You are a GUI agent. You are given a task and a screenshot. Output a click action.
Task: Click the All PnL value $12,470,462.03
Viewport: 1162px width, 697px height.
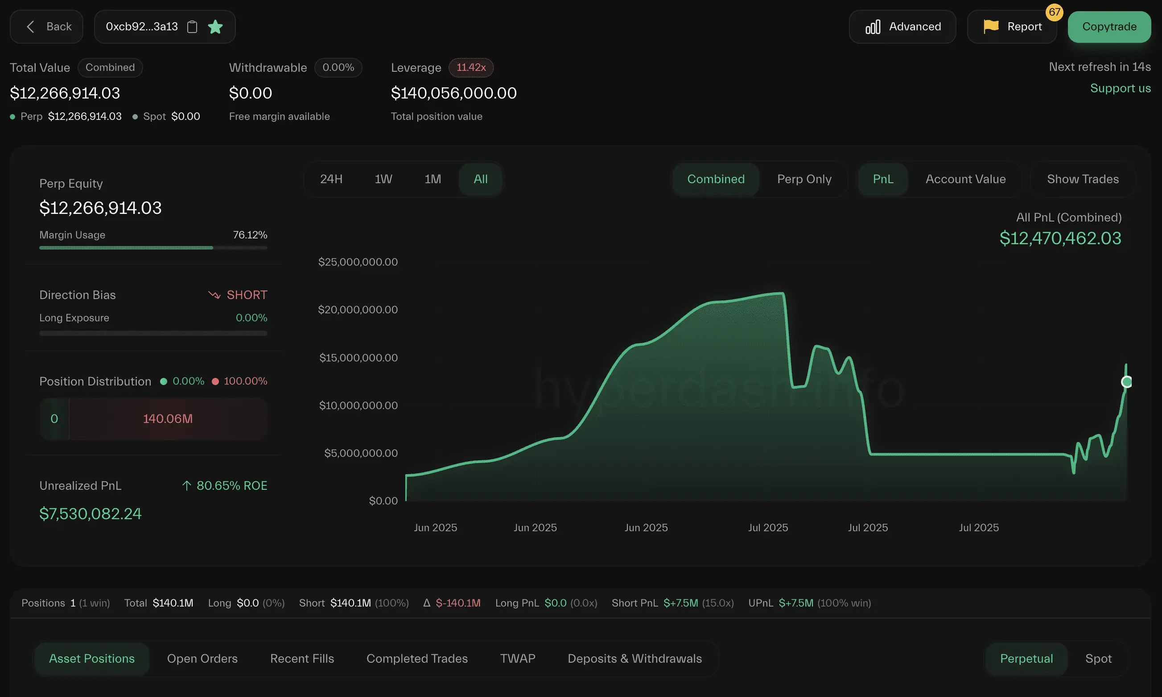1060,238
